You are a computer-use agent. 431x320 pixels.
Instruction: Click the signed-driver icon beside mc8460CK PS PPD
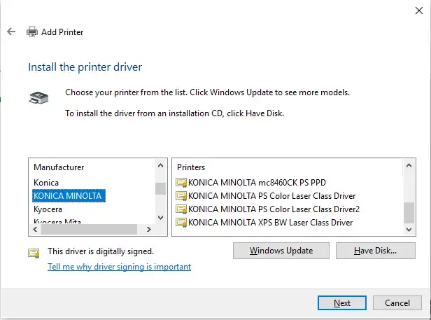tap(181, 183)
